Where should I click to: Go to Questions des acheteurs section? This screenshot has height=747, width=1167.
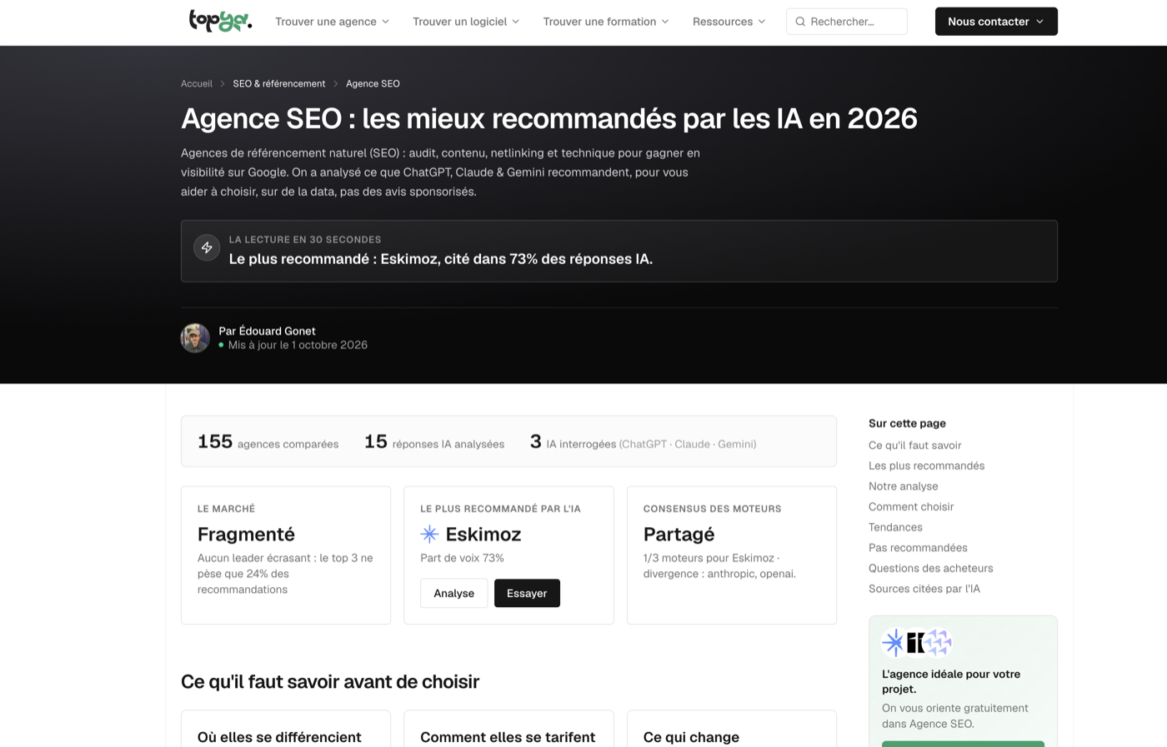pos(931,568)
